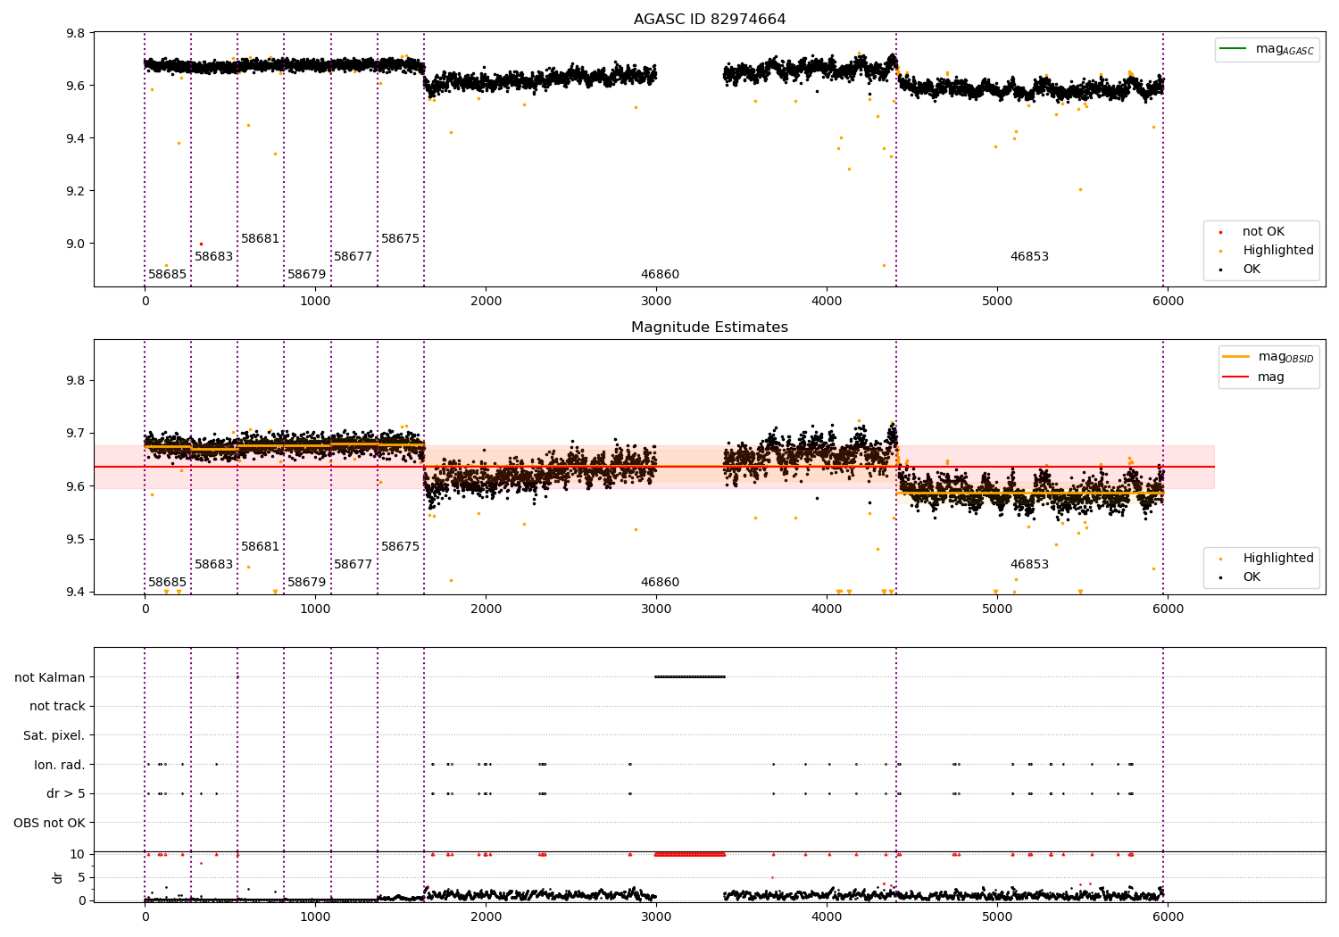The width and height of the screenshot is (1339, 937).
Task: Click y-axis tick 10 in the dr panel
Action: (78, 854)
